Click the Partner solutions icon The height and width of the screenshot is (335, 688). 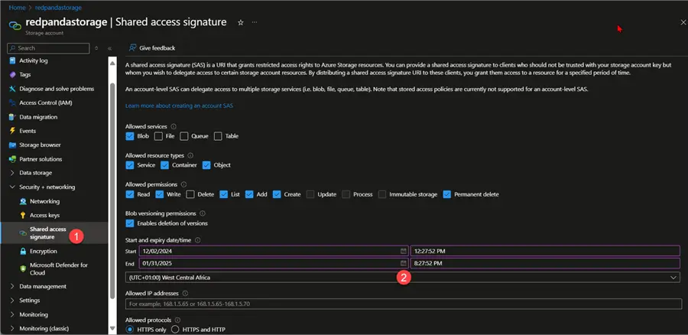[12, 159]
